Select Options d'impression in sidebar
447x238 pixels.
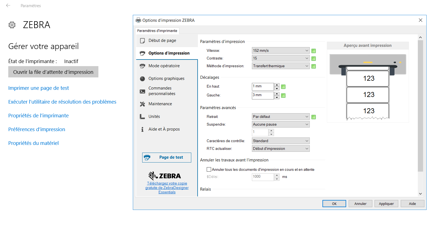pos(169,53)
